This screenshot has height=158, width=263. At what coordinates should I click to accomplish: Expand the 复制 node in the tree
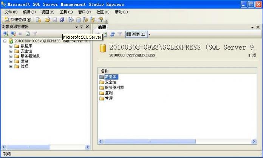click(11, 61)
